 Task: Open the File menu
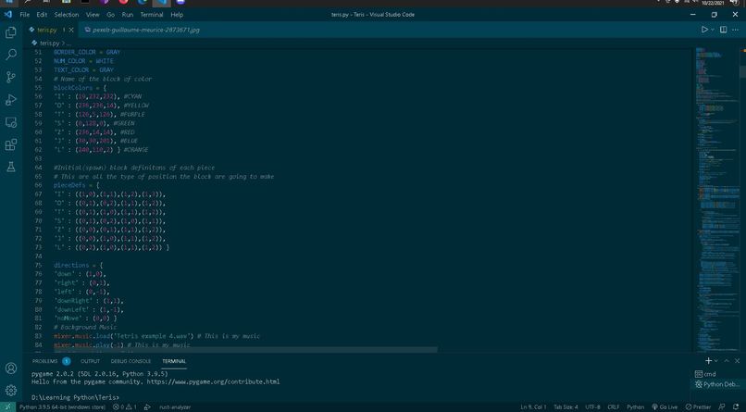(25, 15)
